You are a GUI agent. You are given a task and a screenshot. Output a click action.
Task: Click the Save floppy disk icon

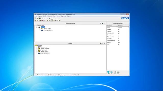click(40, 18)
